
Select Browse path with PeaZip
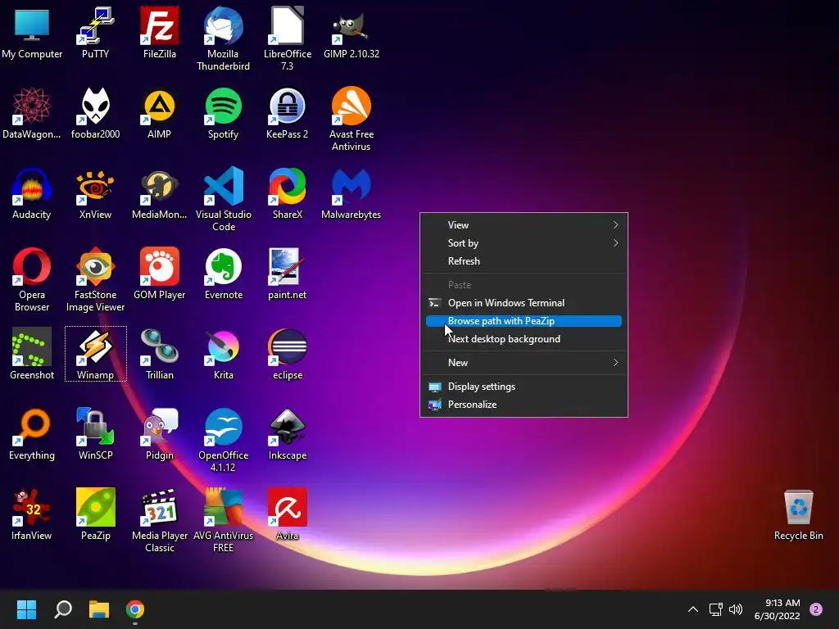524,321
